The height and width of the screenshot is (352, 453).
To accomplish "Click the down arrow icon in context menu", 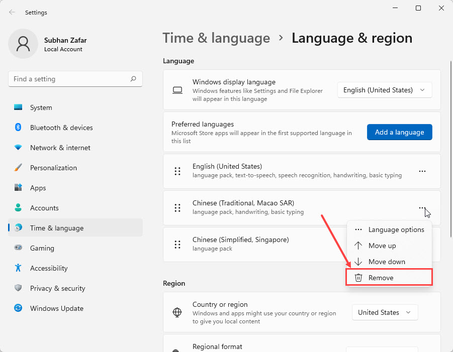I will point(358,262).
